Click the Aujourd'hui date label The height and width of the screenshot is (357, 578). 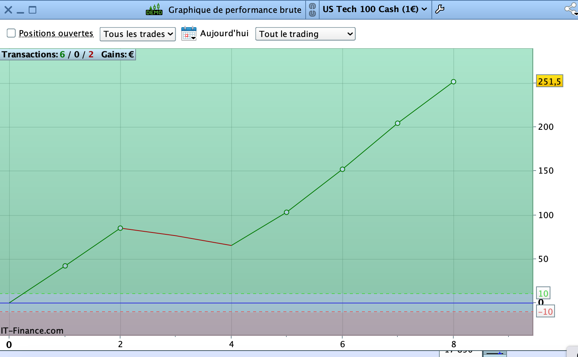[224, 33]
